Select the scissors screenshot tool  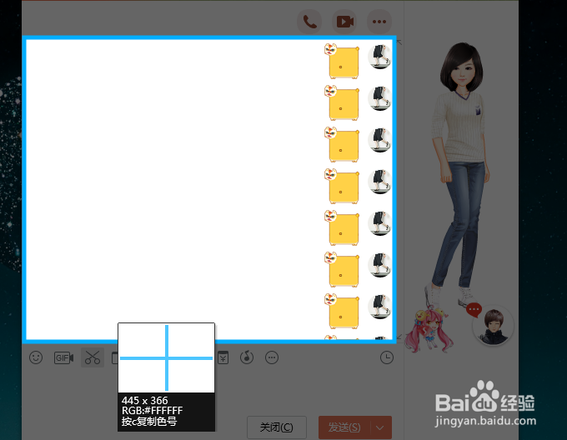pos(93,357)
